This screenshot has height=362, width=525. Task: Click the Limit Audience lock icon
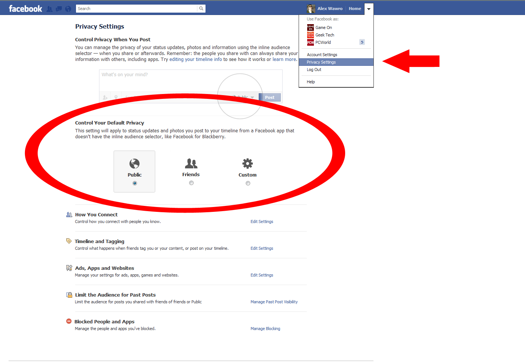coord(69,295)
